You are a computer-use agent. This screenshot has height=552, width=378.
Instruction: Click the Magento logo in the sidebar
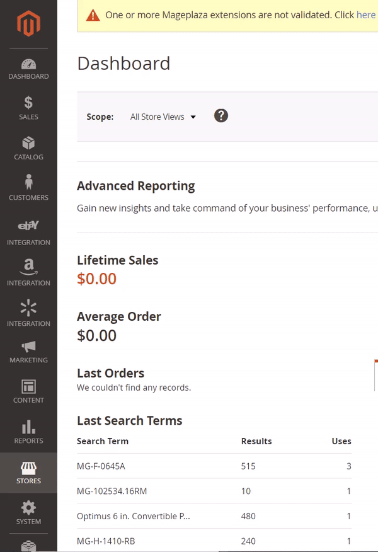pos(28,25)
